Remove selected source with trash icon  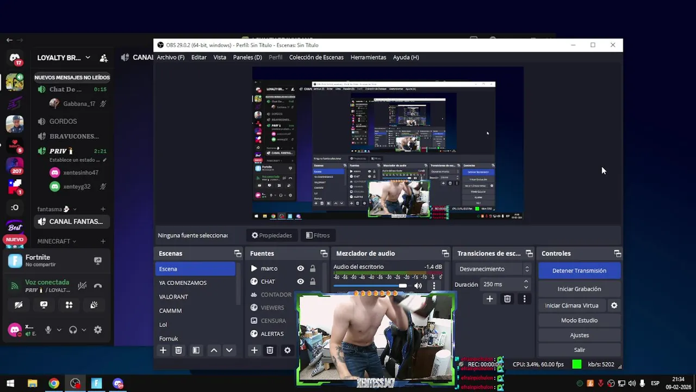(x=270, y=351)
